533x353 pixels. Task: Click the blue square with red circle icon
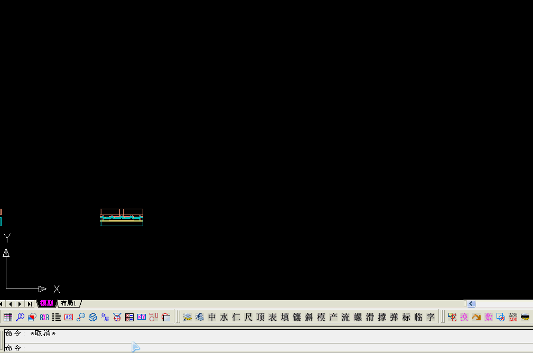click(501, 317)
